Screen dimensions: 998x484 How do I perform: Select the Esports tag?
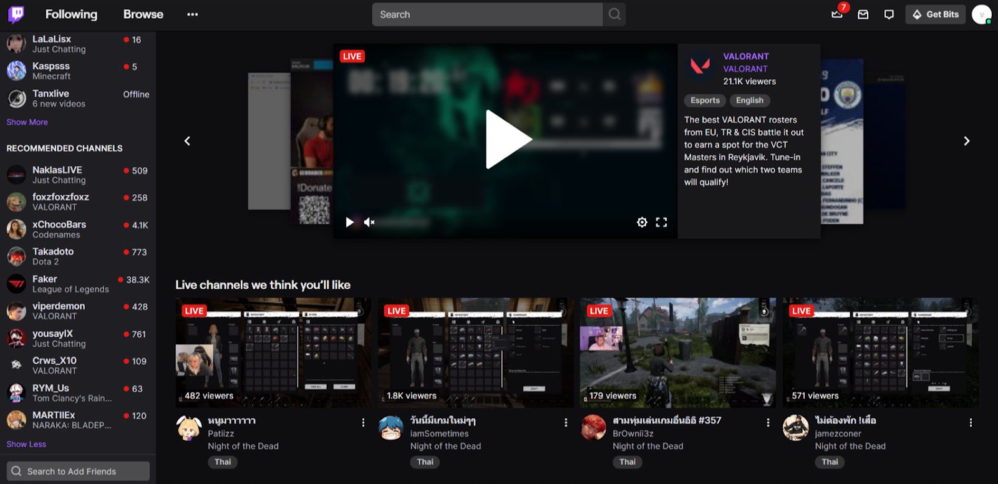pos(705,100)
